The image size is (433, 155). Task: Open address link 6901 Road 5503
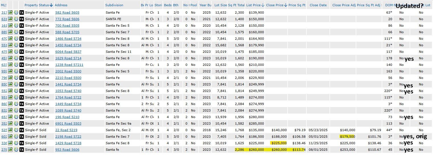pos(68,123)
